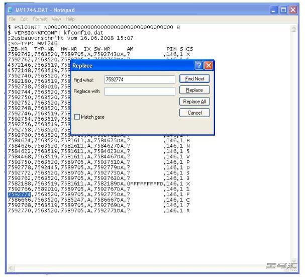
Task: Click the line starting with 7592766
Action: click(99, 189)
